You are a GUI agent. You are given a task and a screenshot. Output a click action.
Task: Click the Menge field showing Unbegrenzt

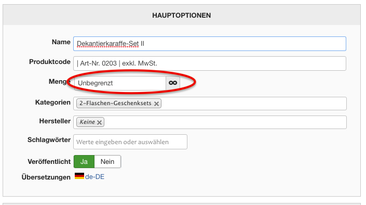[x=120, y=83]
